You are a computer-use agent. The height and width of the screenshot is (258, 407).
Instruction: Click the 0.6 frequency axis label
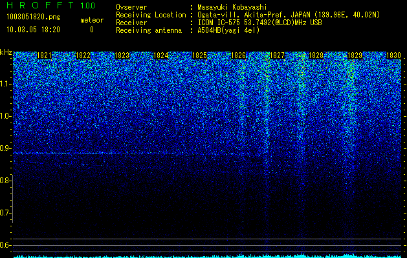5,245
